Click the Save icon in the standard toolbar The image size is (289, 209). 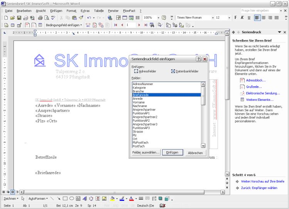[x=19, y=18]
